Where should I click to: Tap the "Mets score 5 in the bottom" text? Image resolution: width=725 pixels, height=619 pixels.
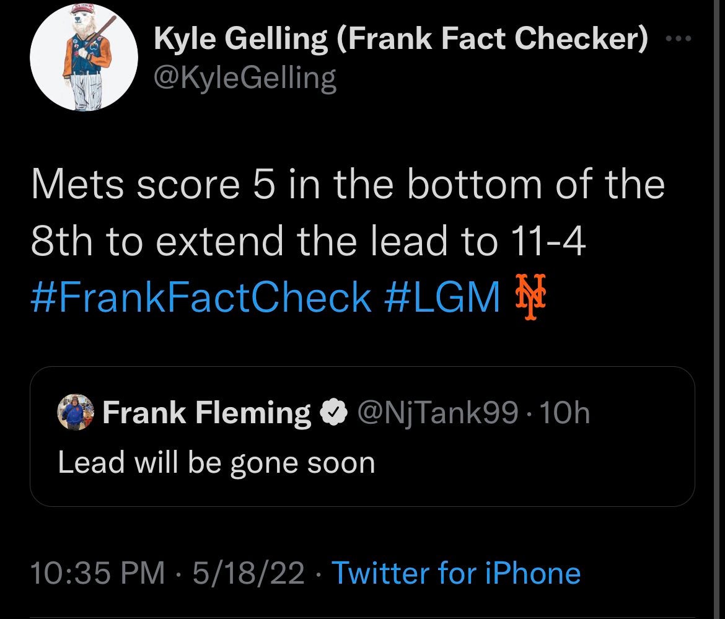[347, 185]
